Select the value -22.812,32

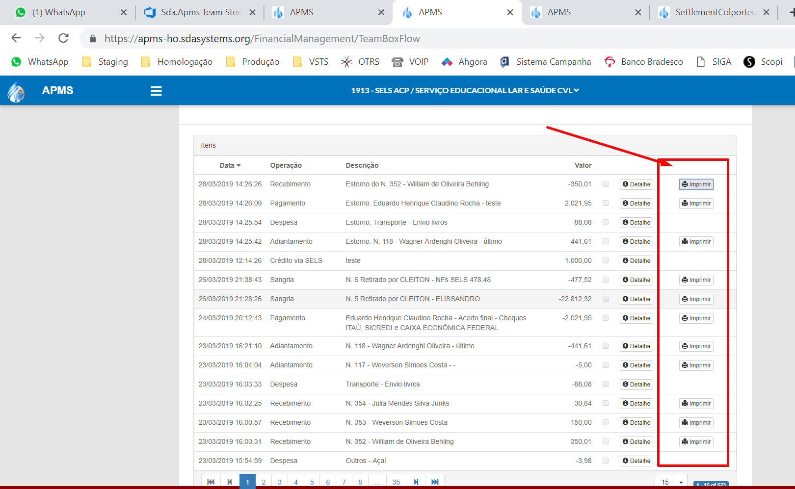[575, 299]
